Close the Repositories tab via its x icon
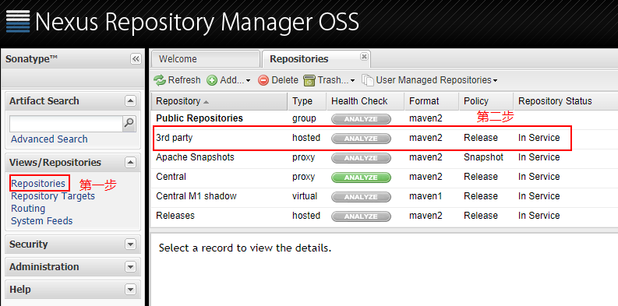This screenshot has width=618, height=306. (x=364, y=57)
